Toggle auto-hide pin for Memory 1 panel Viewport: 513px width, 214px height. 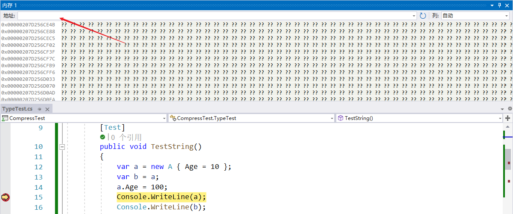pyautogui.click(x=500, y=5)
